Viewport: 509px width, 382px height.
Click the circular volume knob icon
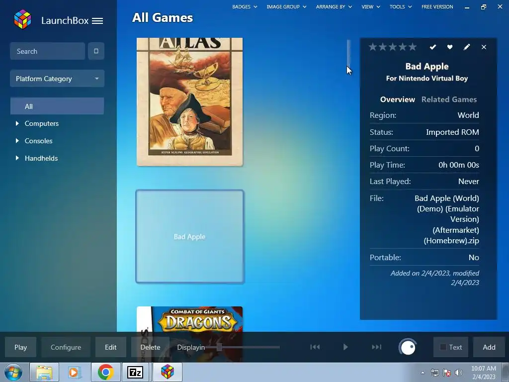pos(408,347)
